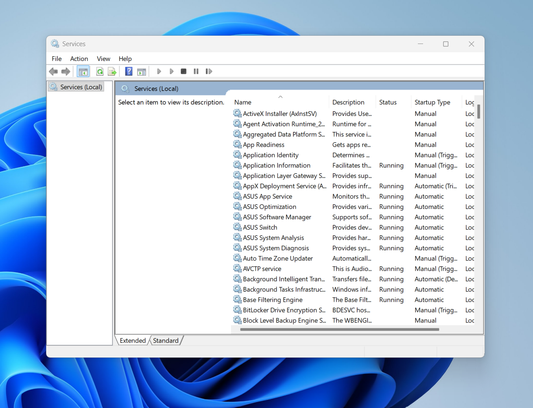Click the Restart Service toolbar icon
This screenshot has width=533, height=408.
pyautogui.click(x=209, y=71)
